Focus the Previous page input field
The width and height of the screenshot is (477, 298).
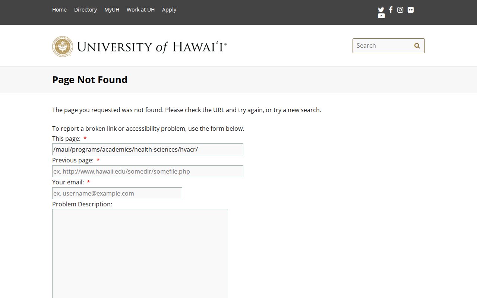[x=148, y=171]
